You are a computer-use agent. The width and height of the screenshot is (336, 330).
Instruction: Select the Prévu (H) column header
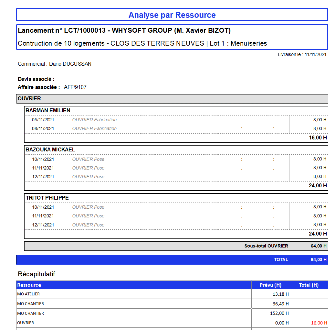pyautogui.click(x=270, y=285)
